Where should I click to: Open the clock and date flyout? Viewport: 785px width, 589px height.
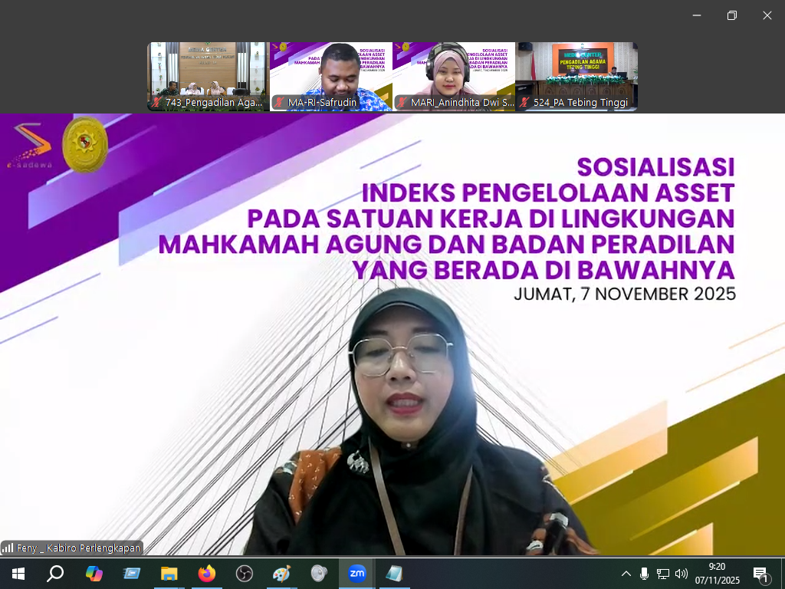pos(717,574)
